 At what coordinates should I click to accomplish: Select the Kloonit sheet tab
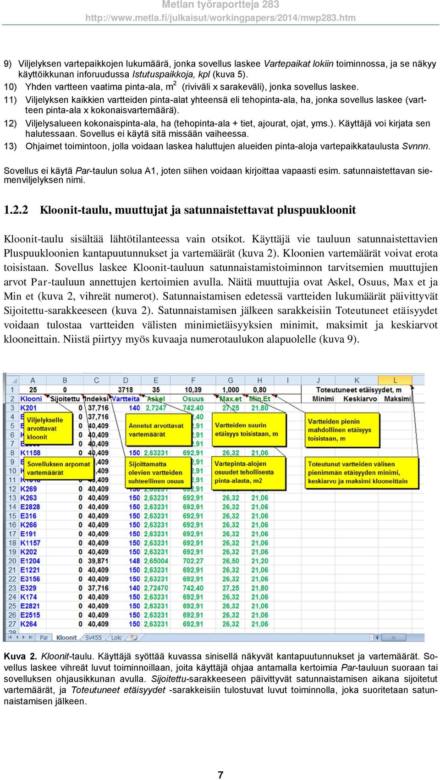pyautogui.click(x=66, y=637)
